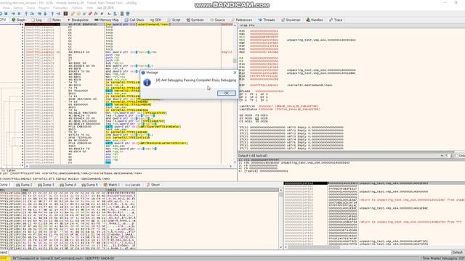This screenshot has height=261, width=465.
Task: Switch to the Memory Map tab
Action: point(107,20)
